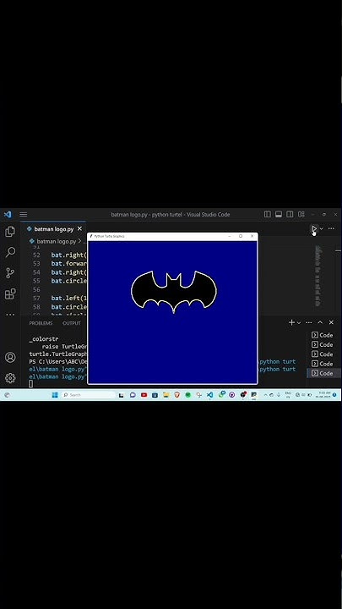Toggle the bottom panel layout icon
The height and width of the screenshot is (609, 342).
[x=279, y=214]
